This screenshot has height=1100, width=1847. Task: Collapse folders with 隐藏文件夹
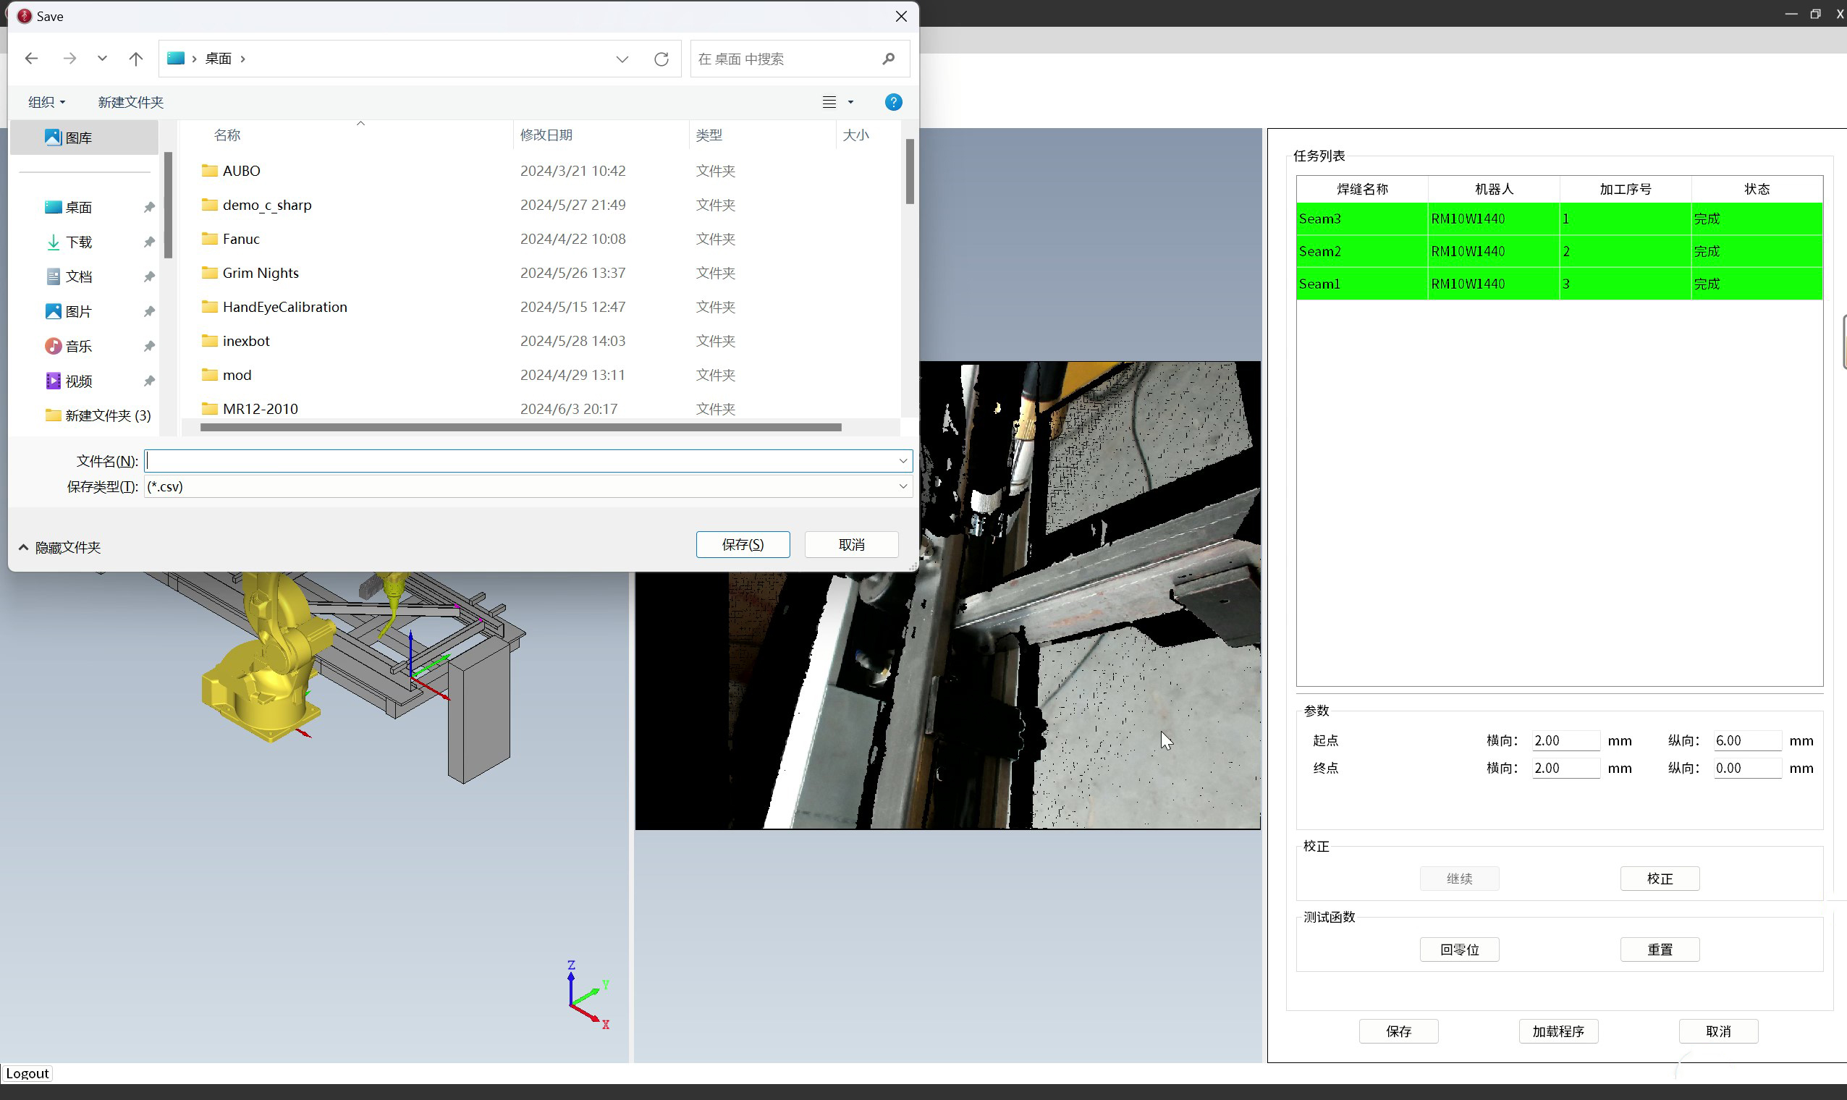pyautogui.click(x=59, y=548)
